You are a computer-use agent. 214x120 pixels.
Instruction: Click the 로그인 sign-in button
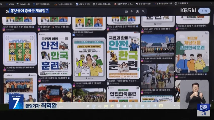tap(204, 11)
